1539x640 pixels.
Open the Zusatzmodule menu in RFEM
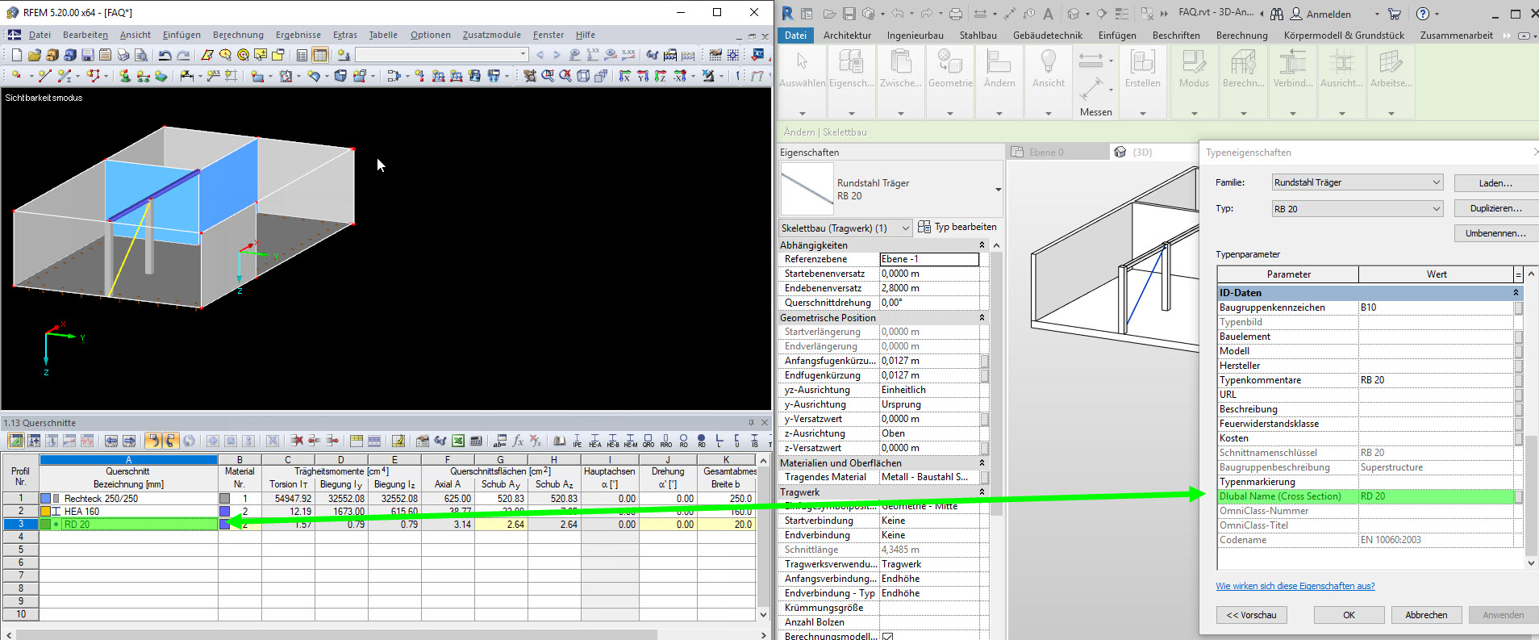pos(492,35)
